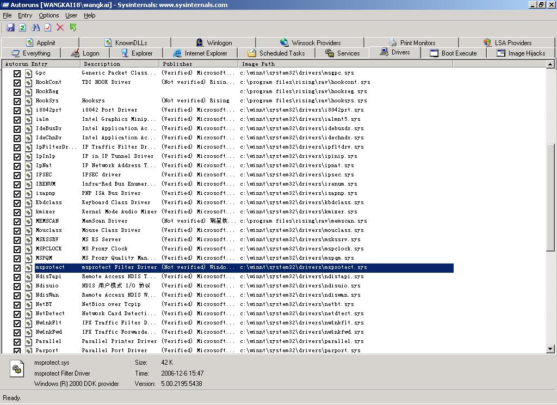Click 'IP in IP Tunnel Driver' description
This screenshot has height=405, width=557.
pyautogui.click(x=118, y=156)
